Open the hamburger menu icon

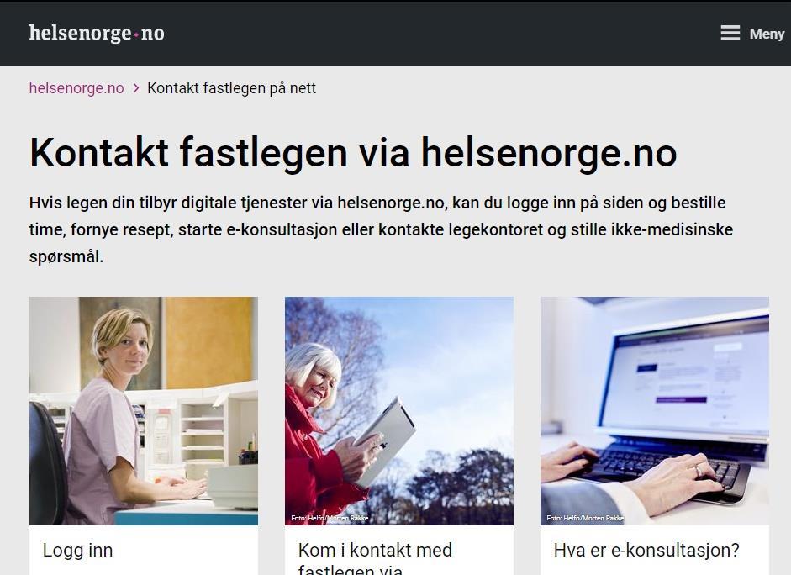coord(730,34)
